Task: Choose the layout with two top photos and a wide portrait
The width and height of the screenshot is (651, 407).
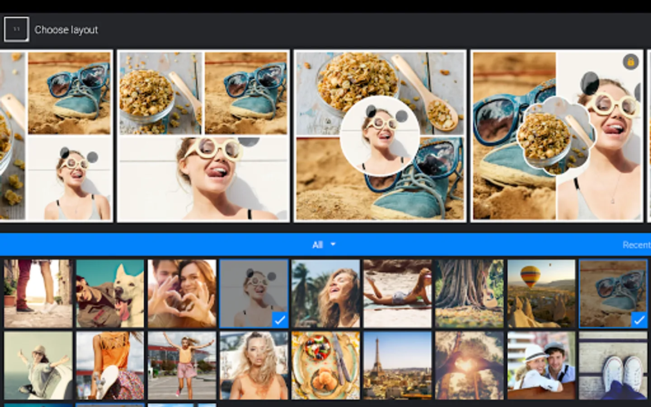Action: [203, 136]
